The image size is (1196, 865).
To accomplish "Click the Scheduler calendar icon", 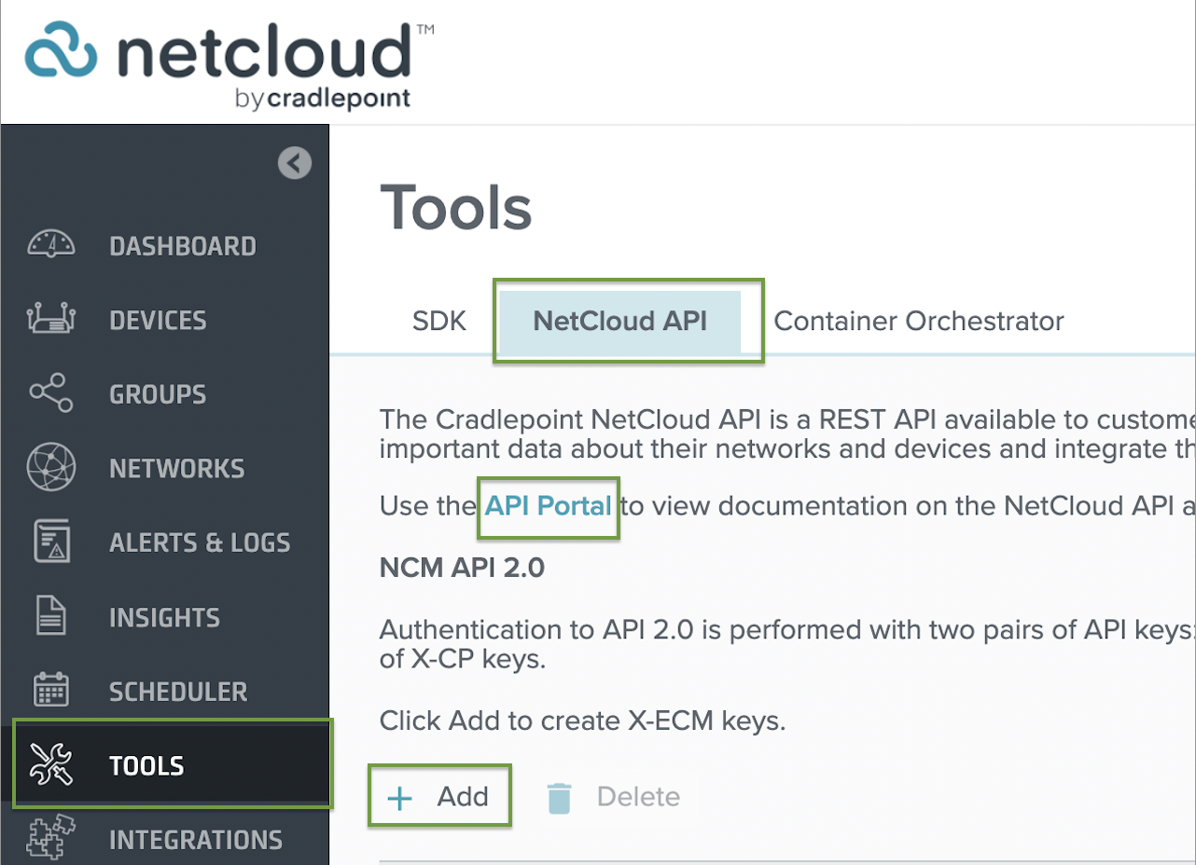I will pyautogui.click(x=50, y=691).
